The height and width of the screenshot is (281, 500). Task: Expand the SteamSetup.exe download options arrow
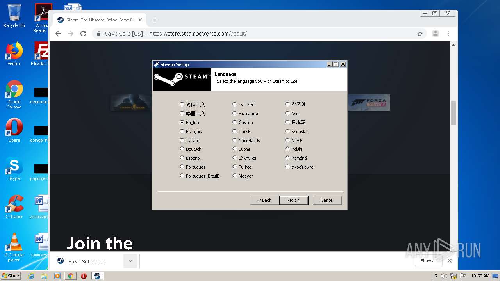[130, 261]
